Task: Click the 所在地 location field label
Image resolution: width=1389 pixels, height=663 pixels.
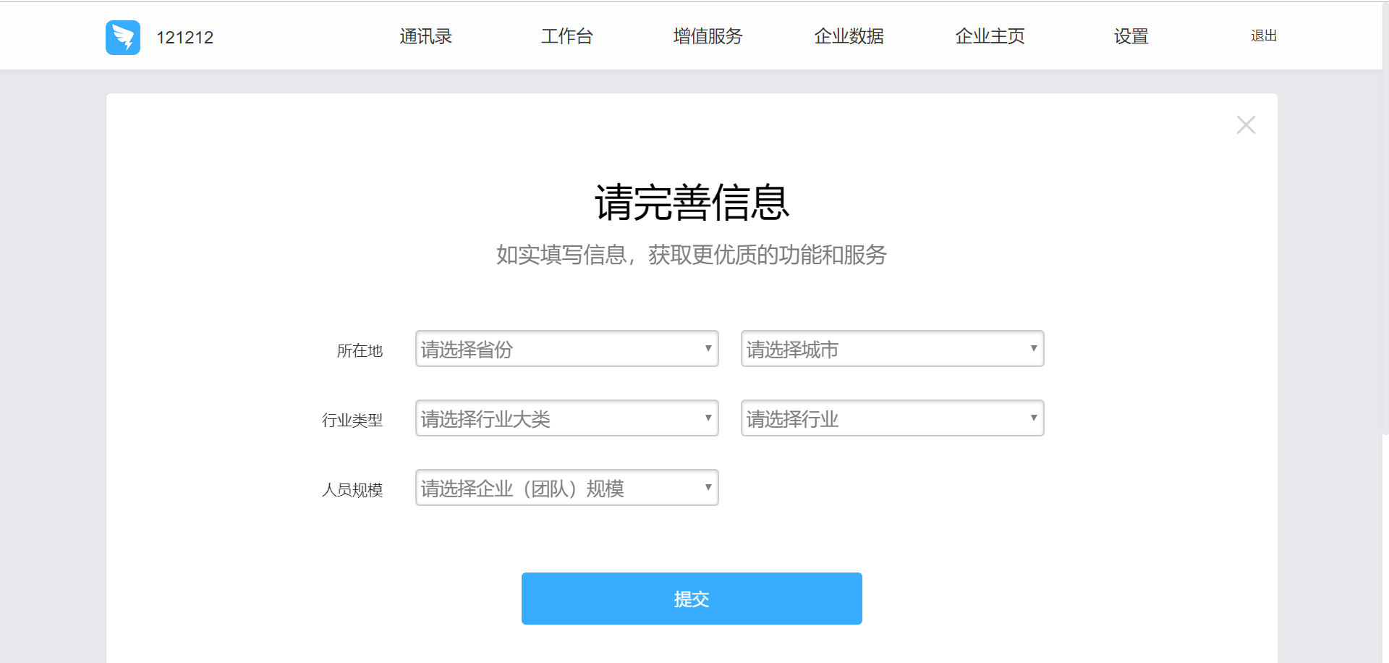Action: [360, 350]
